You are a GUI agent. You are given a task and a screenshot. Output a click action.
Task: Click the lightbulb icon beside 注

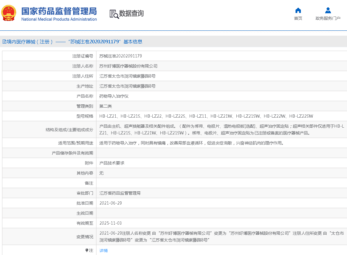[87, 250]
